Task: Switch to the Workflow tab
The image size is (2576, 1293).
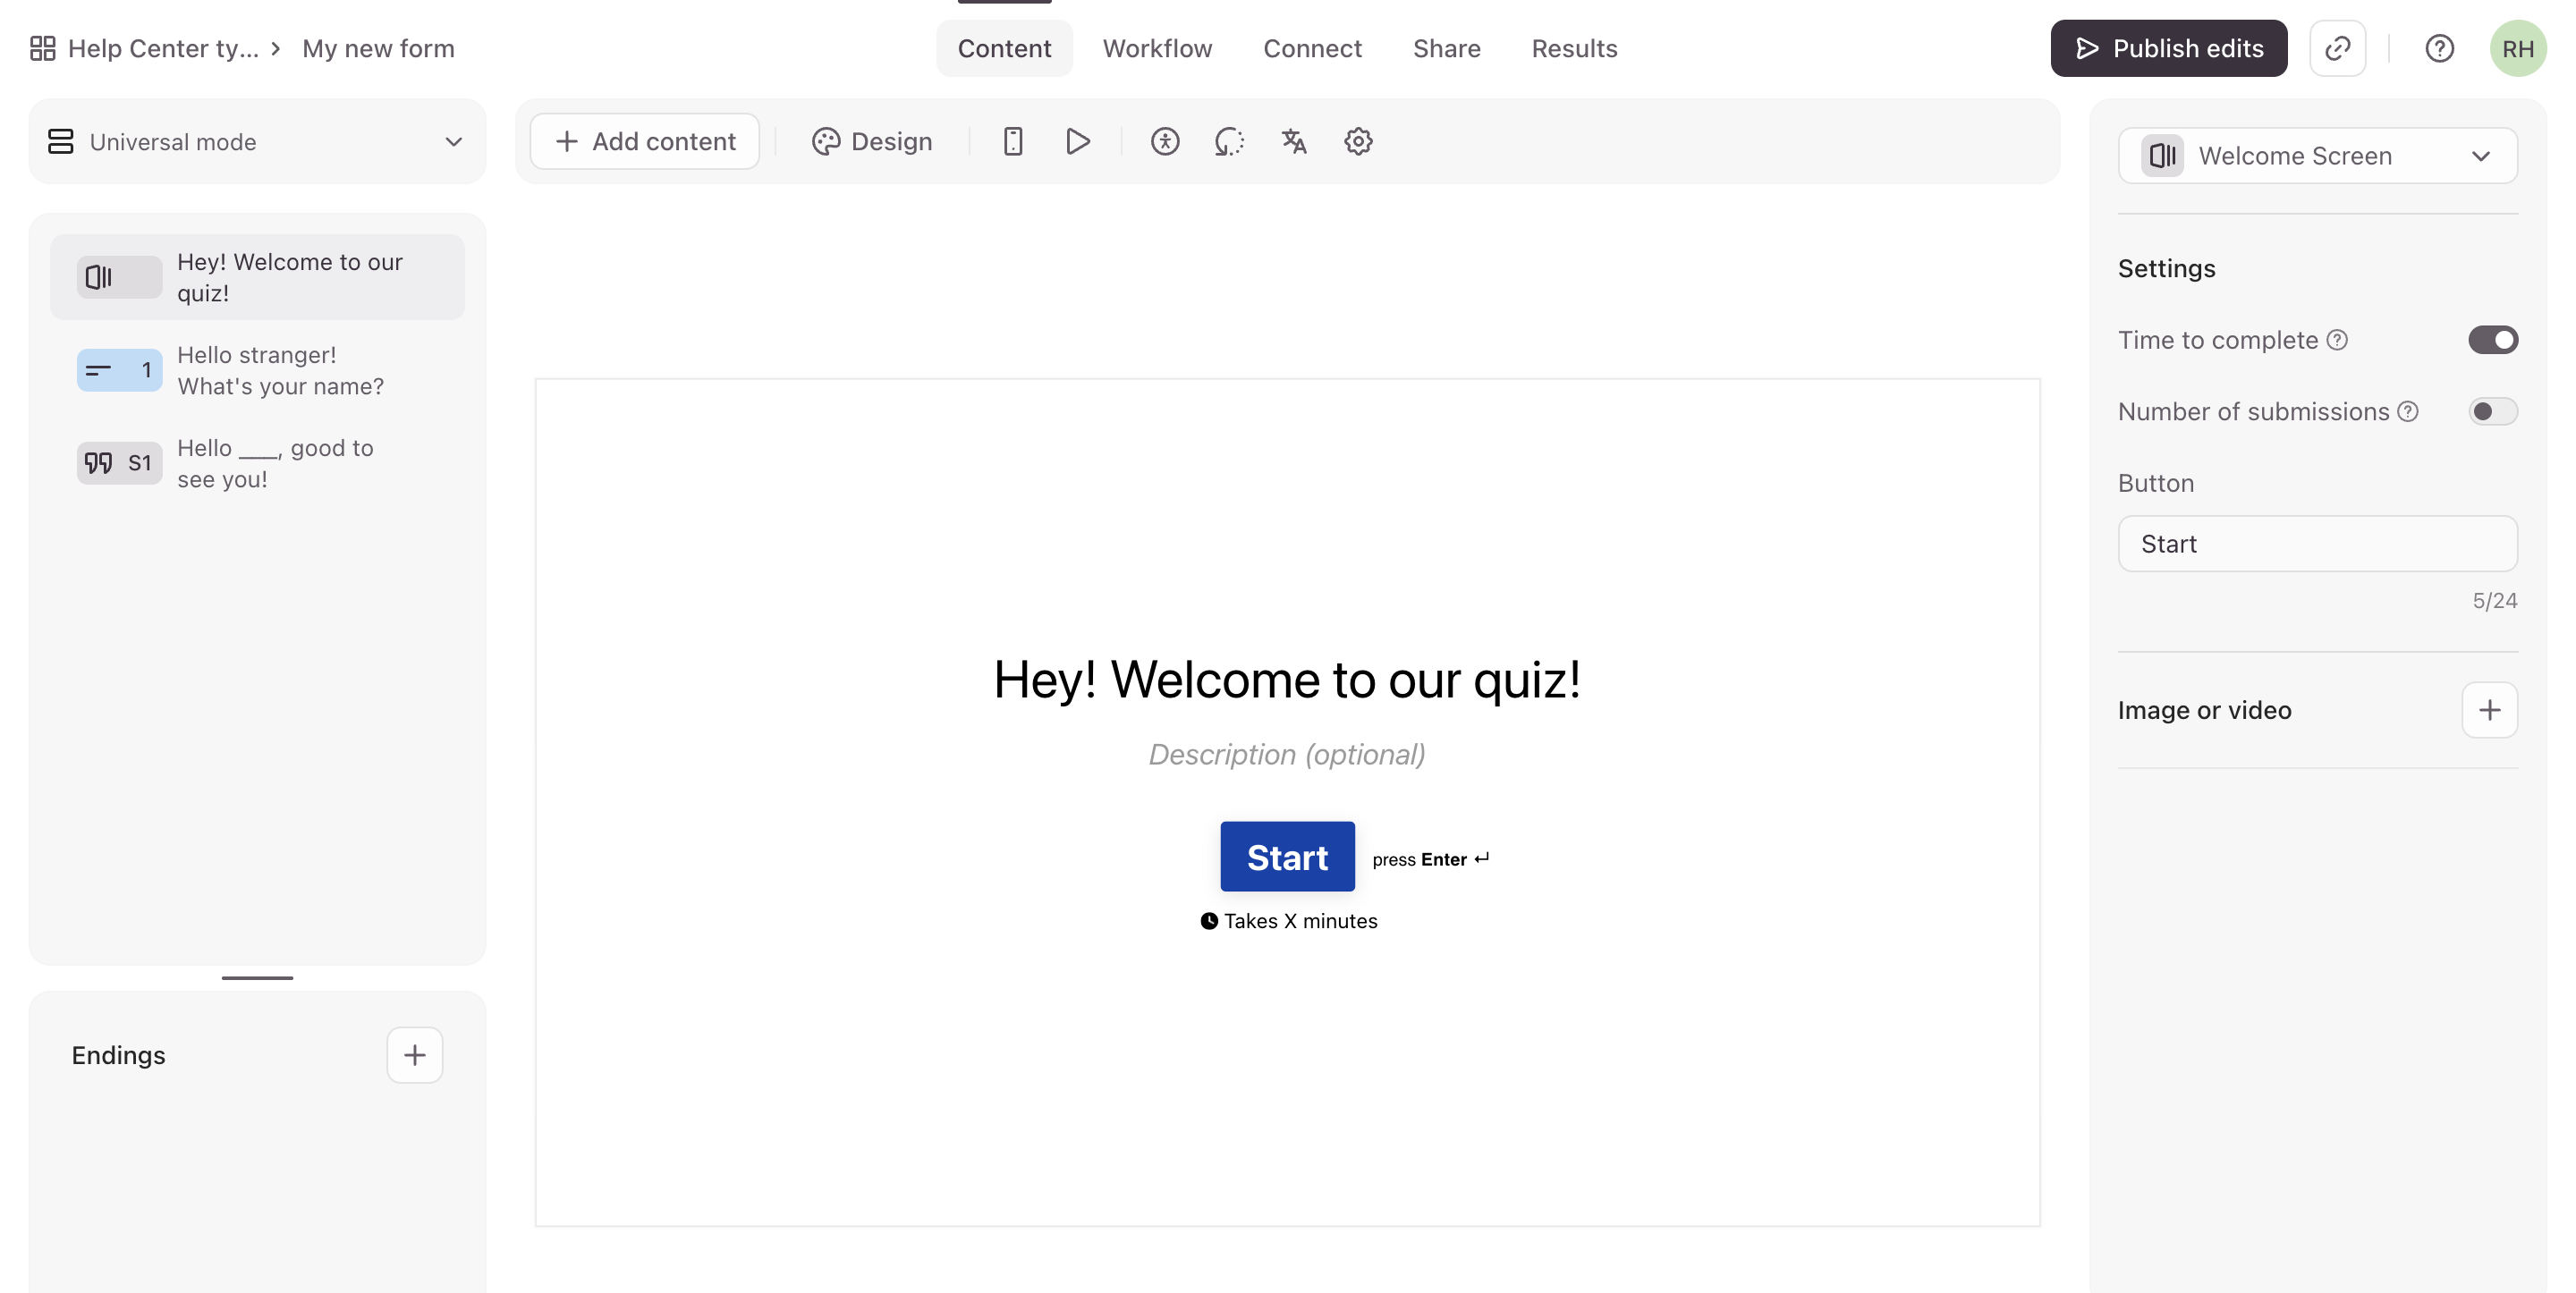Action: point(1157,48)
